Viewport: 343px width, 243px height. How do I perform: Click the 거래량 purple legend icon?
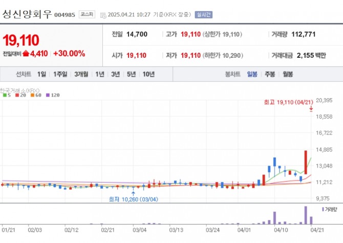coord(323,209)
